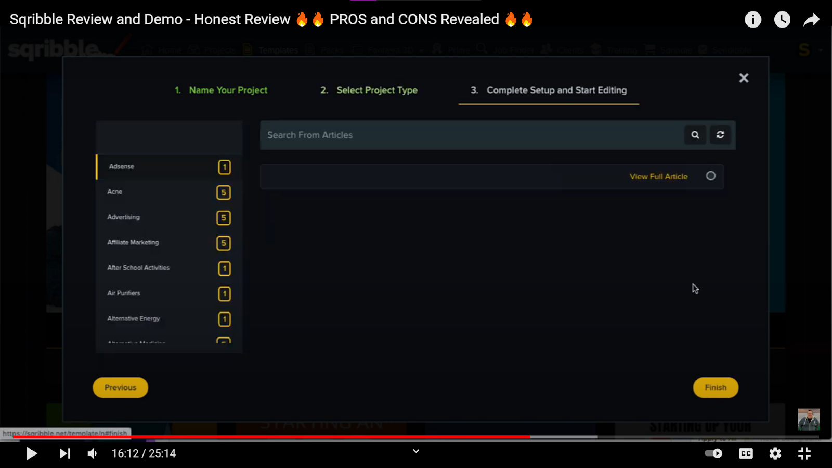832x468 pixels.
Task: Click the Acne article count badge
Action: click(224, 192)
